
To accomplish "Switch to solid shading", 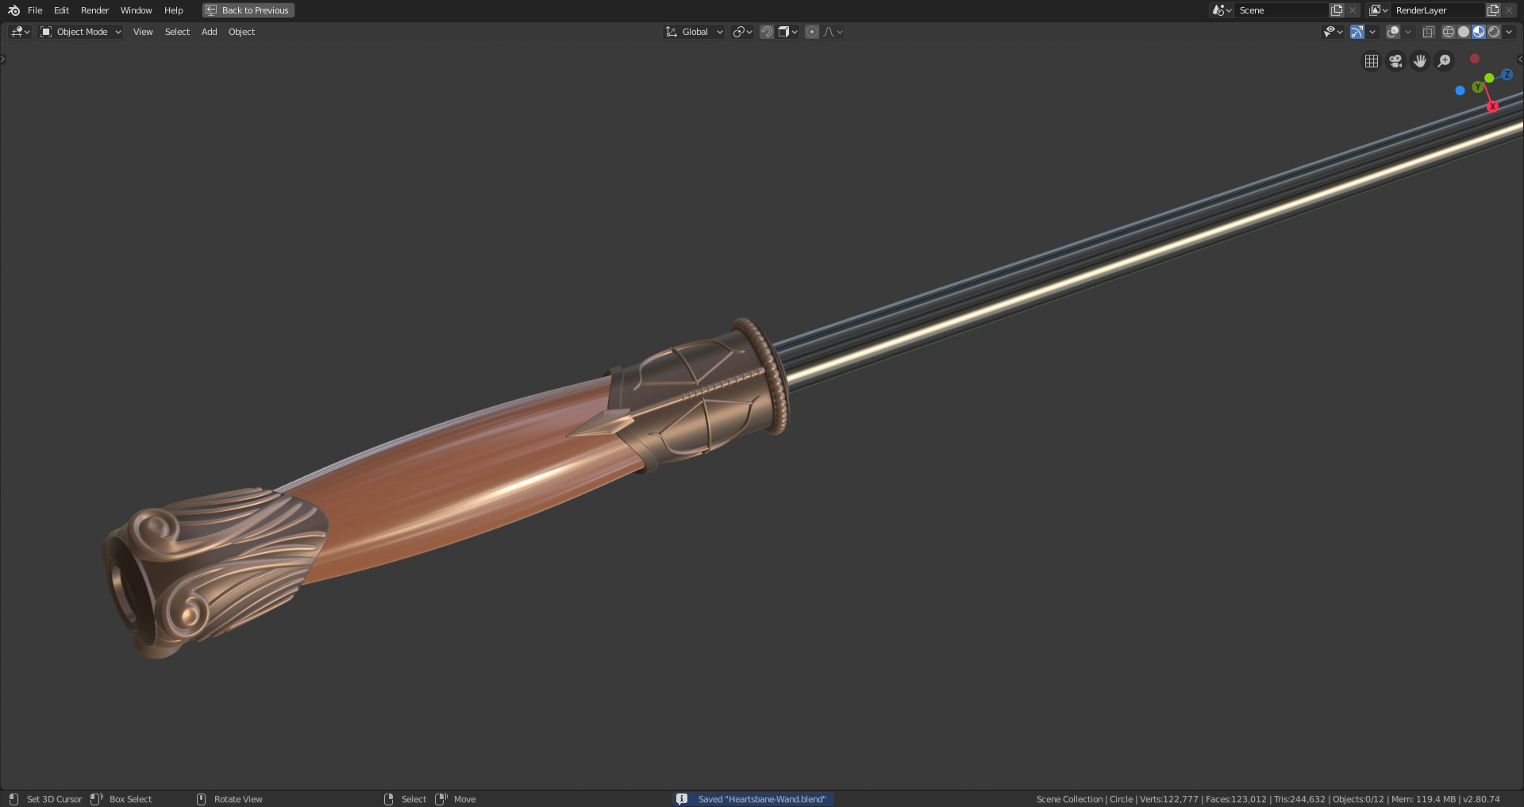I will (1464, 32).
